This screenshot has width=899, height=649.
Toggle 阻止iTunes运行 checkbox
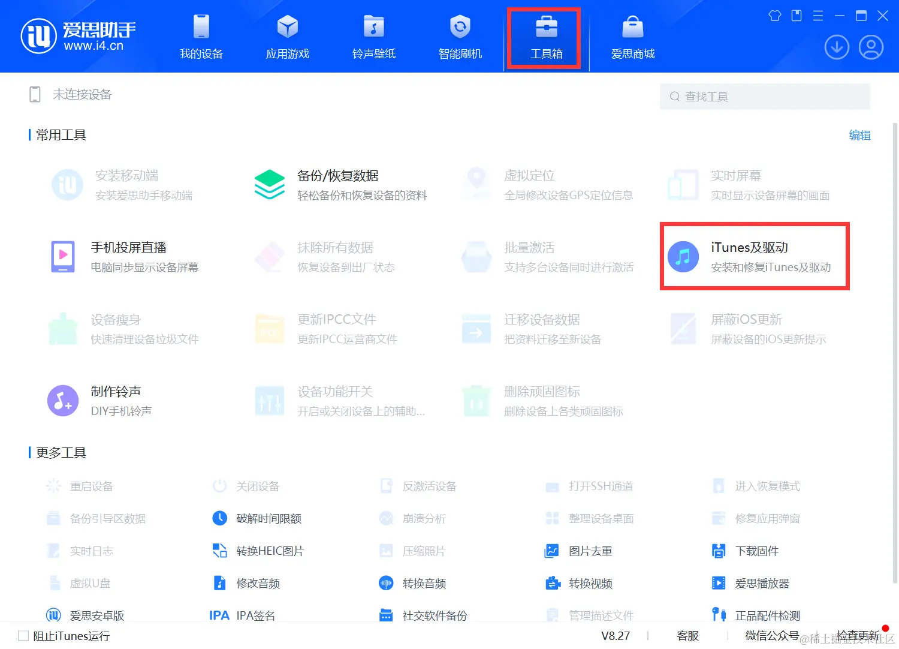coord(23,636)
